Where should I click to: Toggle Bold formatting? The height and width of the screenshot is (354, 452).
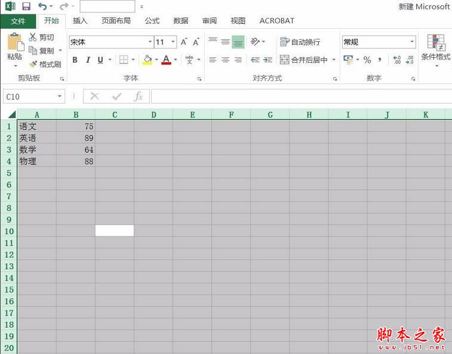point(75,60)
